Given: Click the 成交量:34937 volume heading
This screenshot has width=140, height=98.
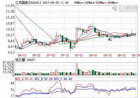Looking at the screenshot, I should coord(25,60).
